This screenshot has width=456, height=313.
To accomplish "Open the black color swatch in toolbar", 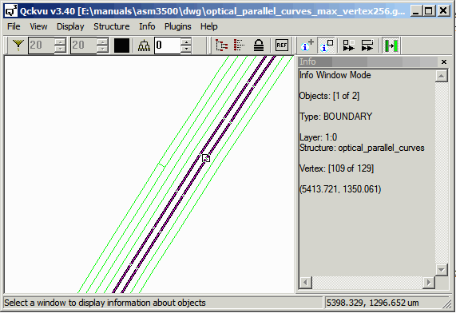I will click(121, 46).
